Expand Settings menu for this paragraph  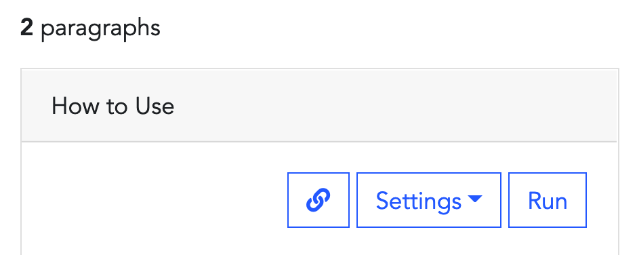(428, 199)
